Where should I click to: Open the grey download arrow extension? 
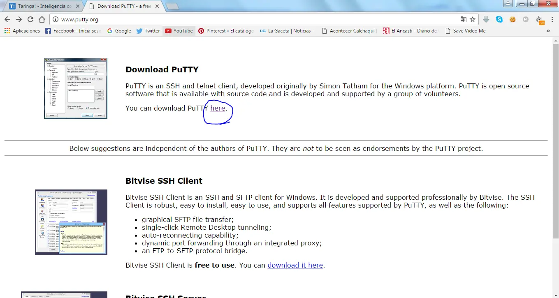[x=486, y=19]
